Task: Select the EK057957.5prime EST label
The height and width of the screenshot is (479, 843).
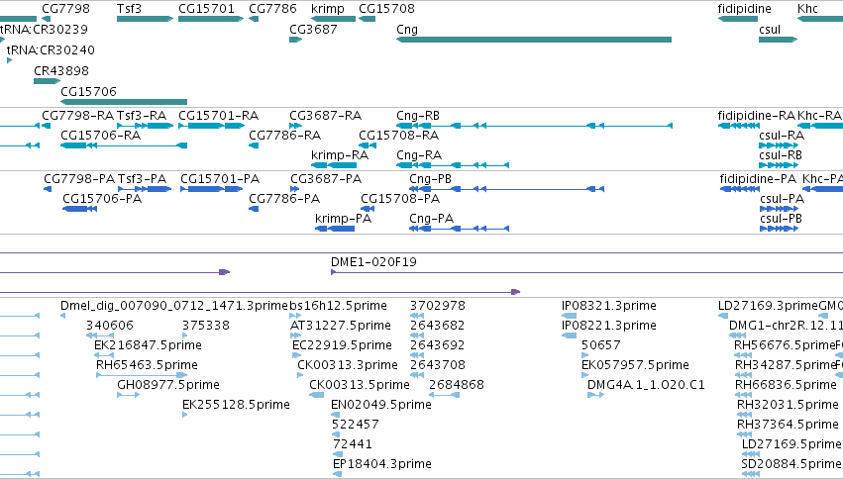Action: (636, 365)
